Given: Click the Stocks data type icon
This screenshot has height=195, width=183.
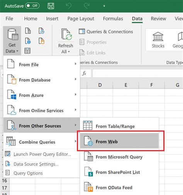Looking at the screenshot, I should click(x=158, y=40).
